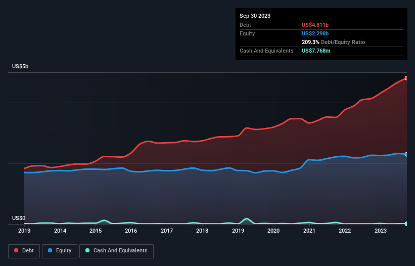Click the red Debt endpoint marker
The height and width of the screenshot is (266, 415).
(x=406, y=78)
